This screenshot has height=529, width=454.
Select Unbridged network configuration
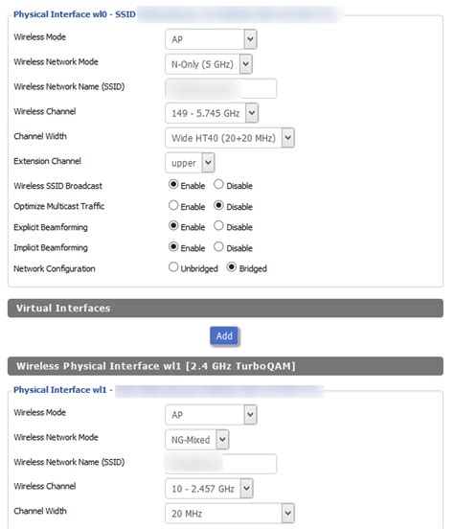(x=173, y=267)
